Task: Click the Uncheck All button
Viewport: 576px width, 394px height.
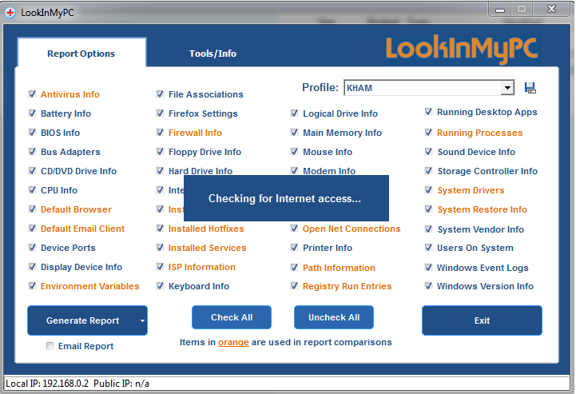Action: (334, 317)
